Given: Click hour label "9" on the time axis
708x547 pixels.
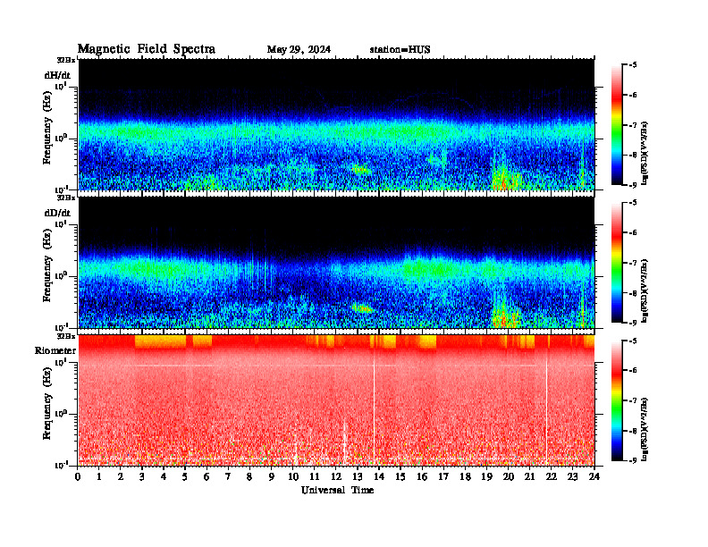Looking at the screenshot, I should 272,476.
